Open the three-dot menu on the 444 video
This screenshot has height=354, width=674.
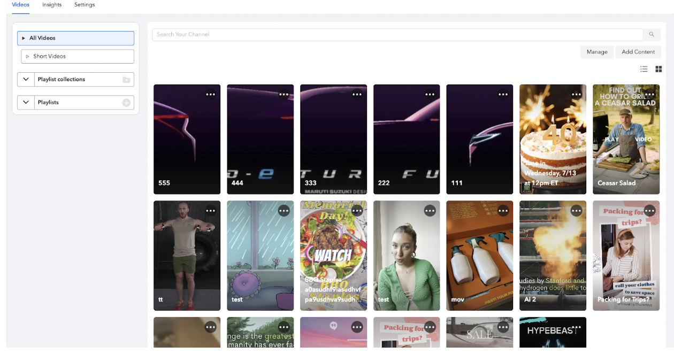point(284,94)
